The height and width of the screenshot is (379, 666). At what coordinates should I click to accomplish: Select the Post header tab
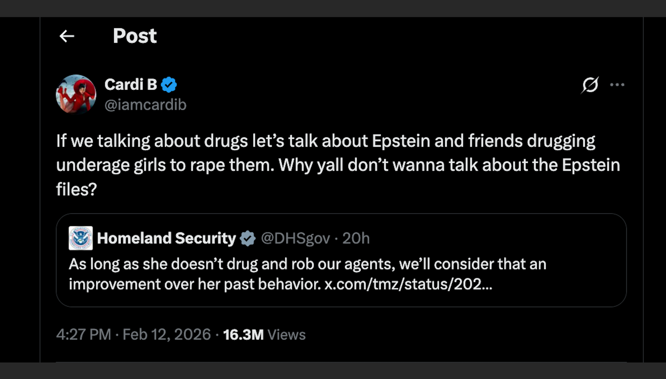coord(135,36)
